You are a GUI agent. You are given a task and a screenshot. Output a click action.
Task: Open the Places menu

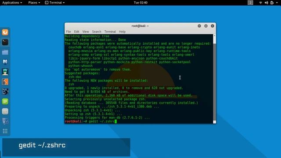click(x=34, y=3)
